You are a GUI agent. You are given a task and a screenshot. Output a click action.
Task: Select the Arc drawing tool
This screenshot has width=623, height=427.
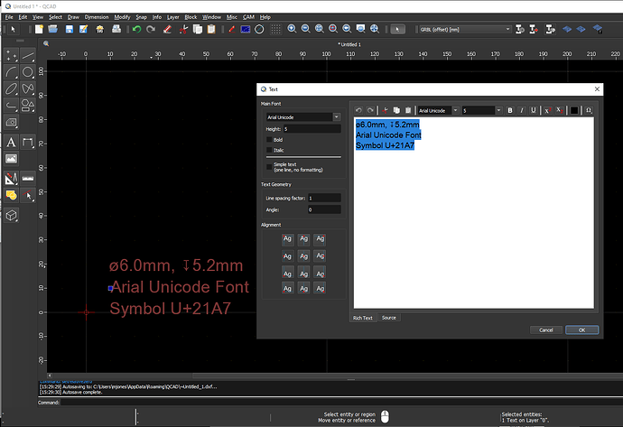click(11, 72)
